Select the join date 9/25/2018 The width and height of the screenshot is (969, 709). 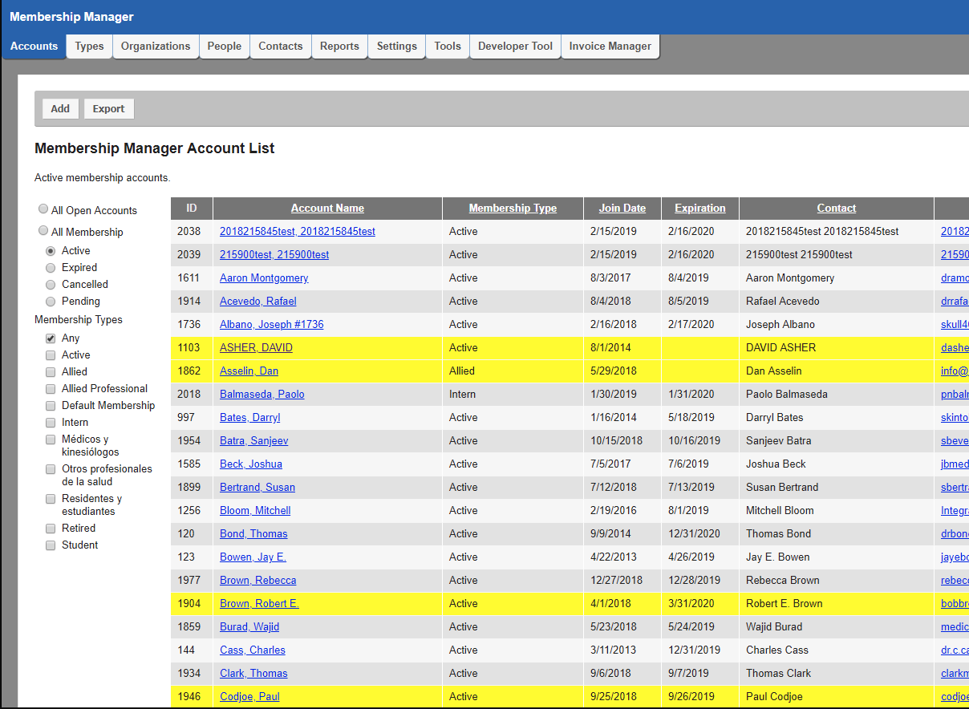click(614, 697)
